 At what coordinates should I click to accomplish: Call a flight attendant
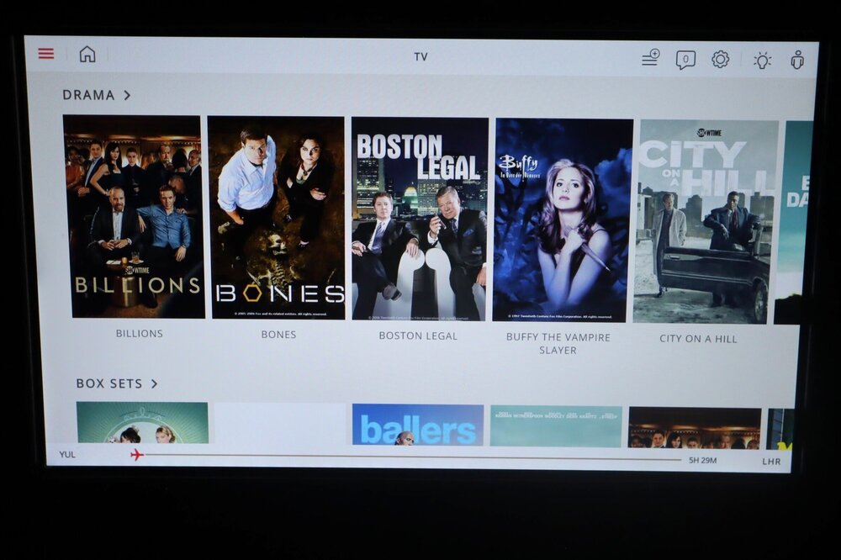pyautogui.click(x=796, y=56)
